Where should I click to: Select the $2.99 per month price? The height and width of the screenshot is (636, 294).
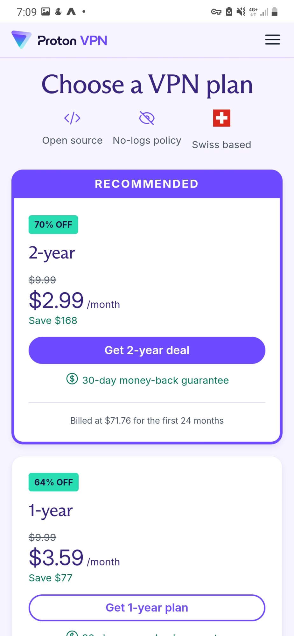[56, 301]
